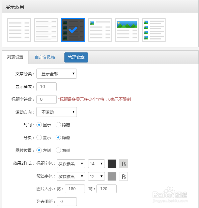Viewport: 199px width, 208px height.
Task: Click the 管理文章 button
Action: 76,57
